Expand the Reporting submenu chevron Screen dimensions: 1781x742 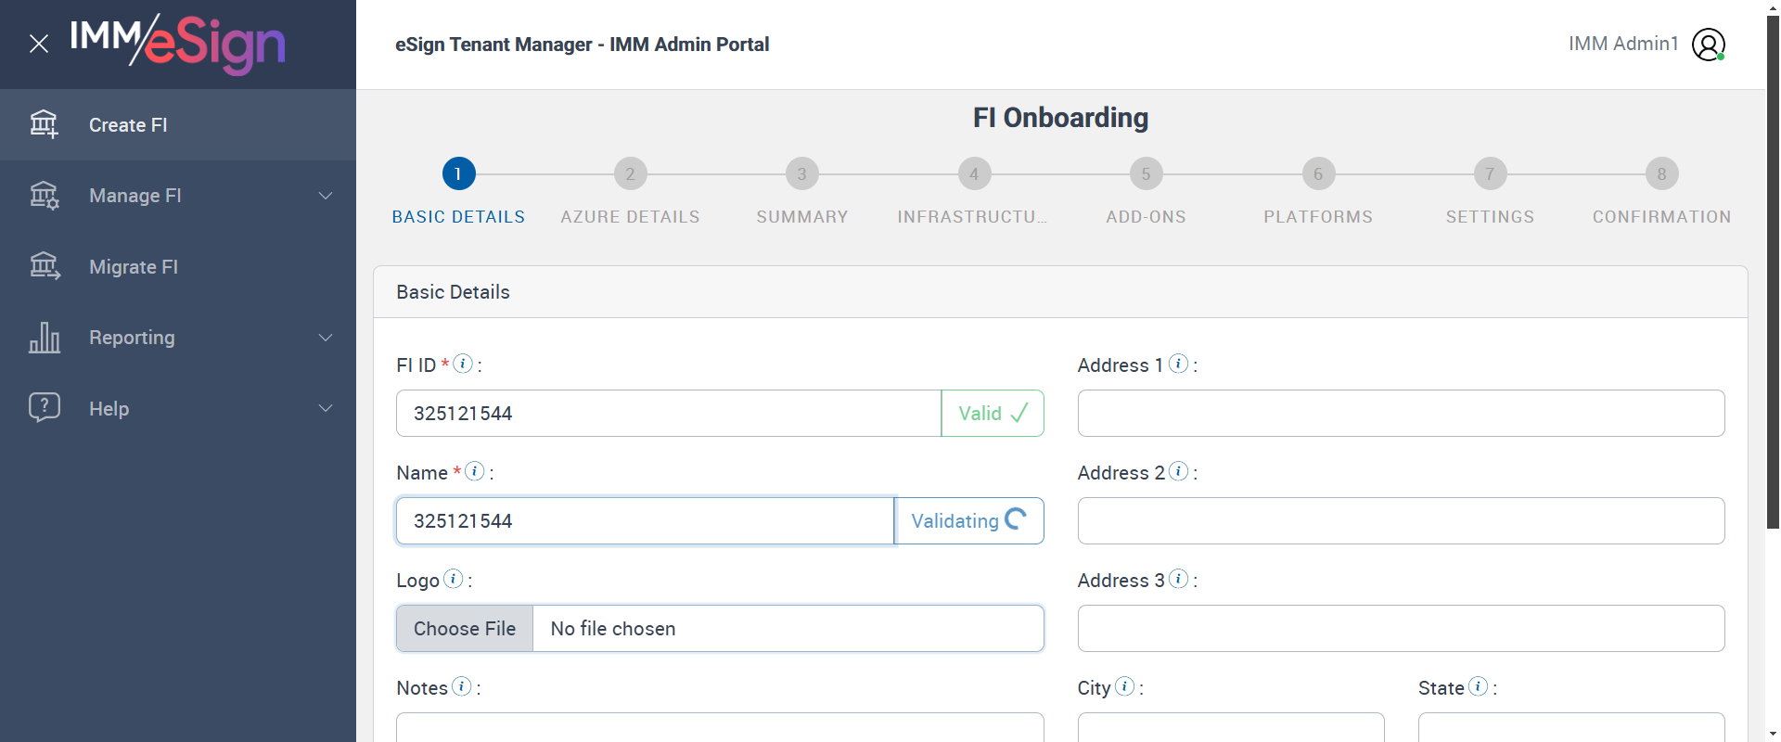tap(326, 338)
